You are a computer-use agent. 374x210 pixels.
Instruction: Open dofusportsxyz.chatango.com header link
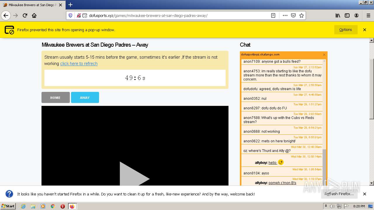[x=260, y=55]
